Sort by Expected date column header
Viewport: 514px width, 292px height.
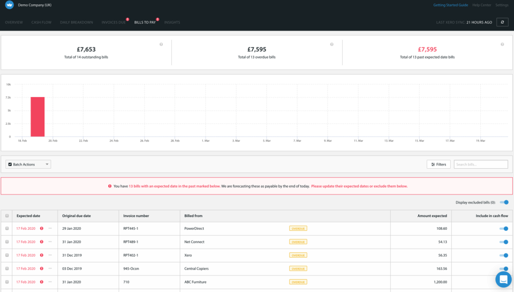coord(28,216)
